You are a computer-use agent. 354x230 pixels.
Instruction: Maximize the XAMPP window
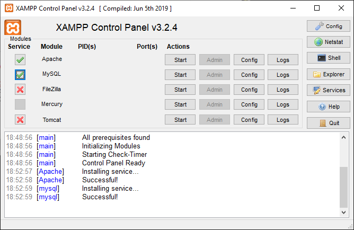pos(317,8)
